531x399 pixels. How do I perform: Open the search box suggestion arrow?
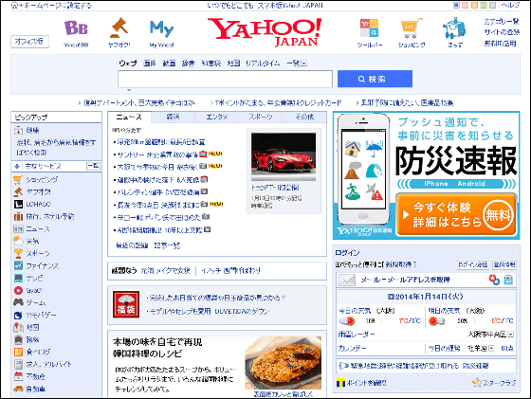click(x=129, y=90)
